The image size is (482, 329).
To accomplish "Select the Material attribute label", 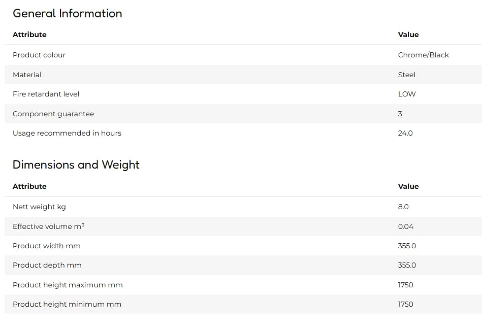I will [27, 75].
